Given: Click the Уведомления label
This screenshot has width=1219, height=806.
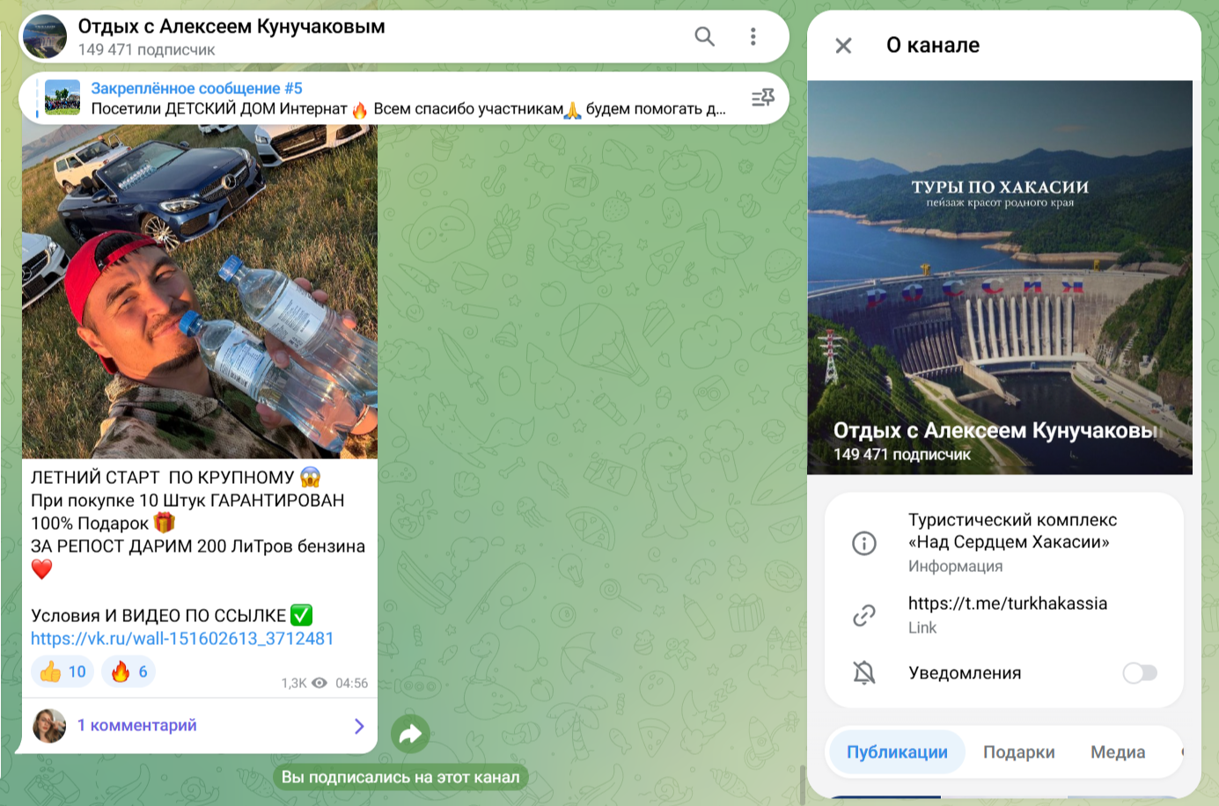Looking at the screenshot, I should [x=965, y=673].
